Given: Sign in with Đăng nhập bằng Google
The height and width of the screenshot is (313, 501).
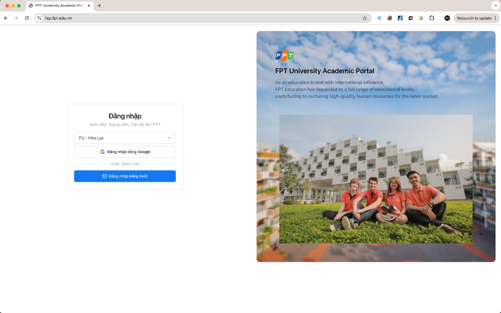Looking at the screenshot, I should [x=125, y=152].
